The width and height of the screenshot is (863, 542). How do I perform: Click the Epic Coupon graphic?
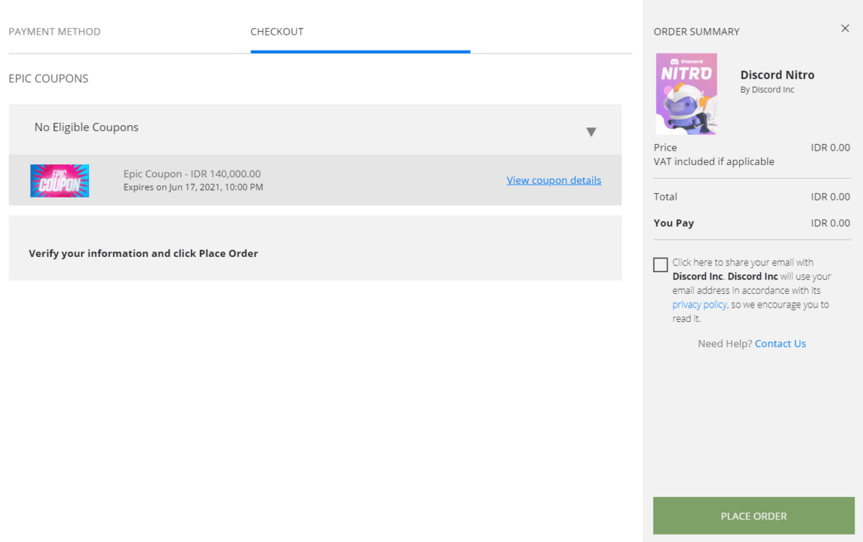click(60, 180)
